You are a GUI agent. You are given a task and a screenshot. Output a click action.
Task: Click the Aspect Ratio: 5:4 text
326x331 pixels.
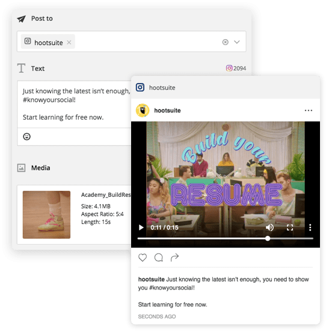coord(102,214)
